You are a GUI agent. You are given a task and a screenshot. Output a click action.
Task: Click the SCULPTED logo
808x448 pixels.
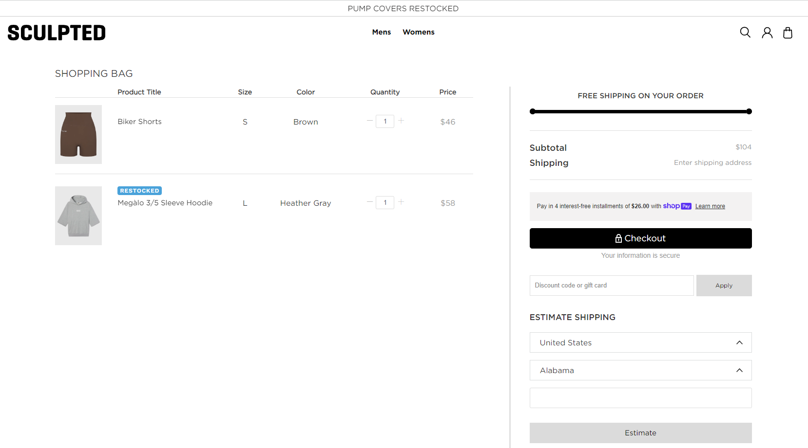pos(57,33)
